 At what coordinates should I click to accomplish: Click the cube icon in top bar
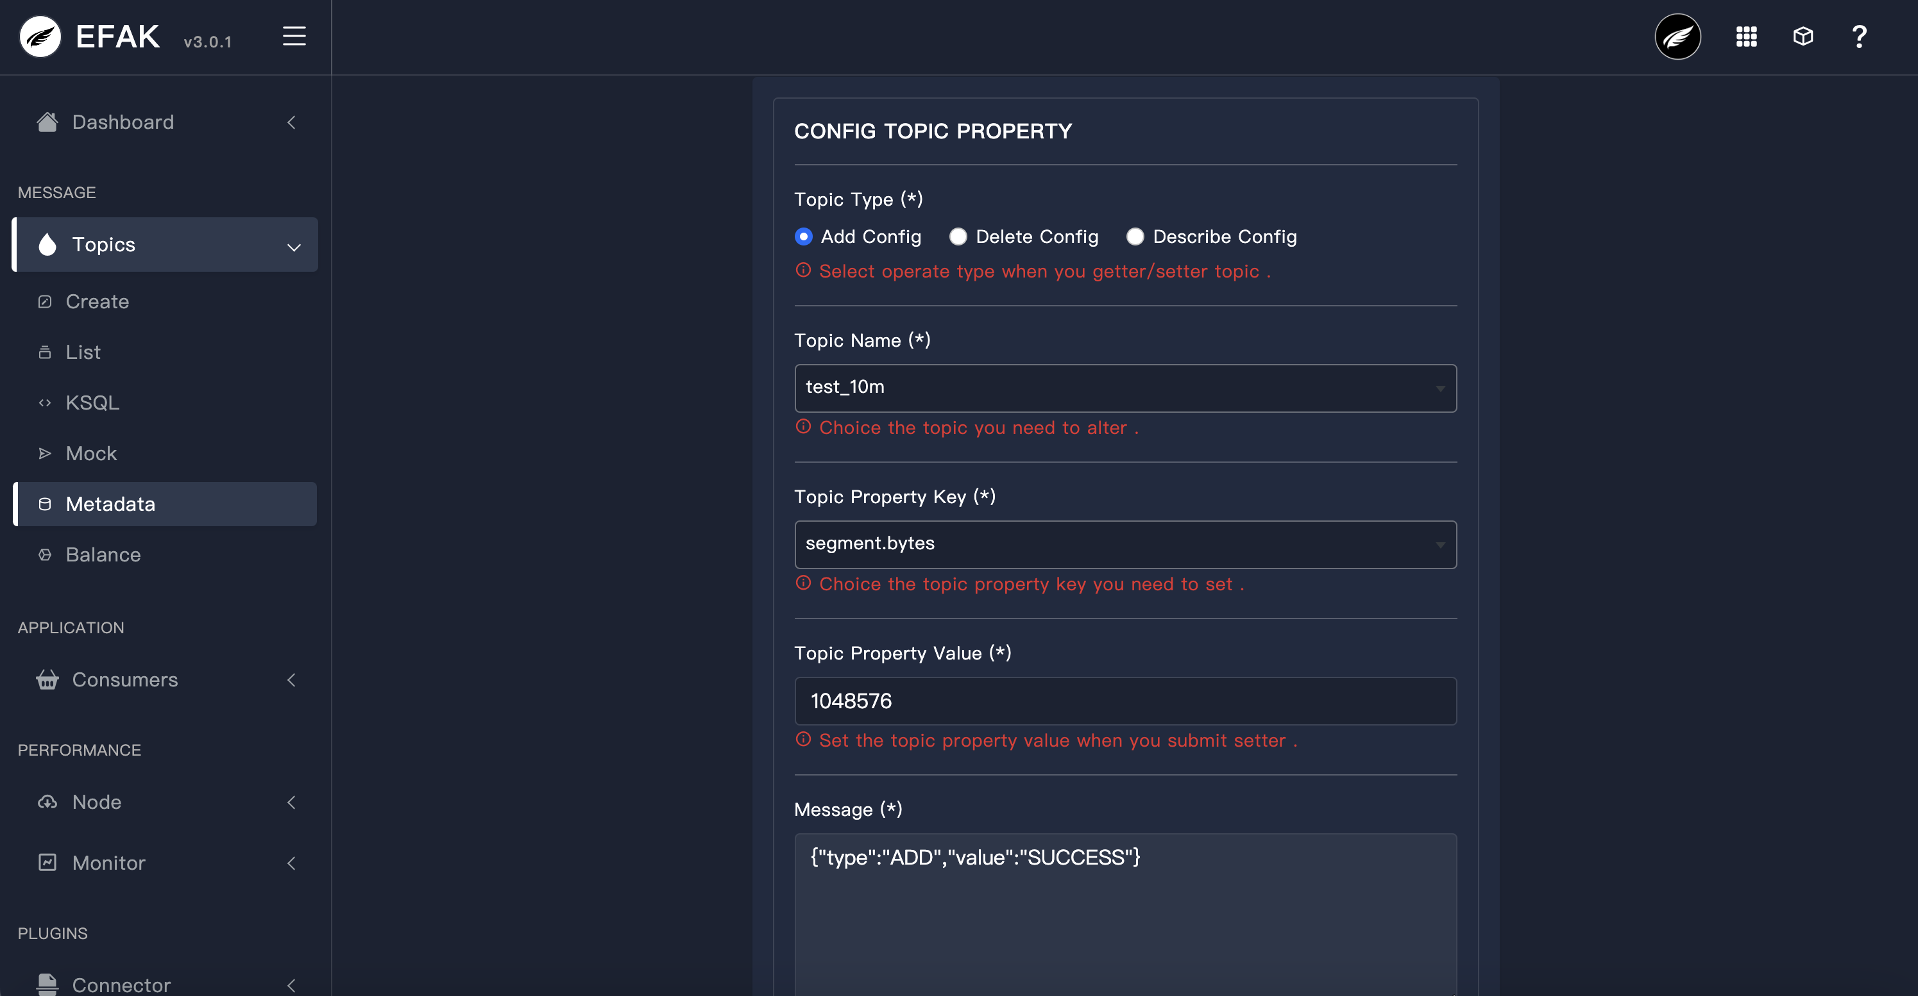point(1803,37)
